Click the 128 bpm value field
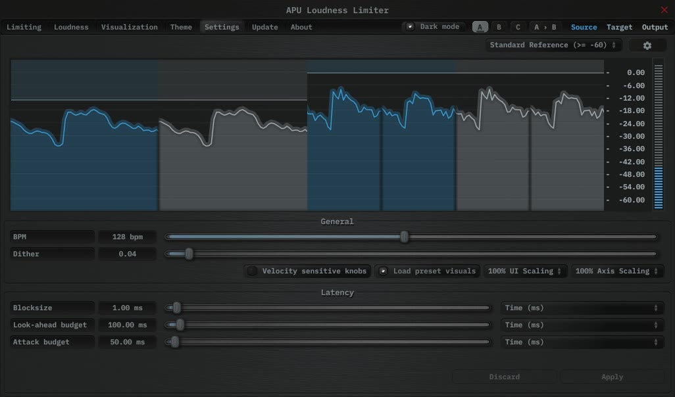 tap(128, 237)
